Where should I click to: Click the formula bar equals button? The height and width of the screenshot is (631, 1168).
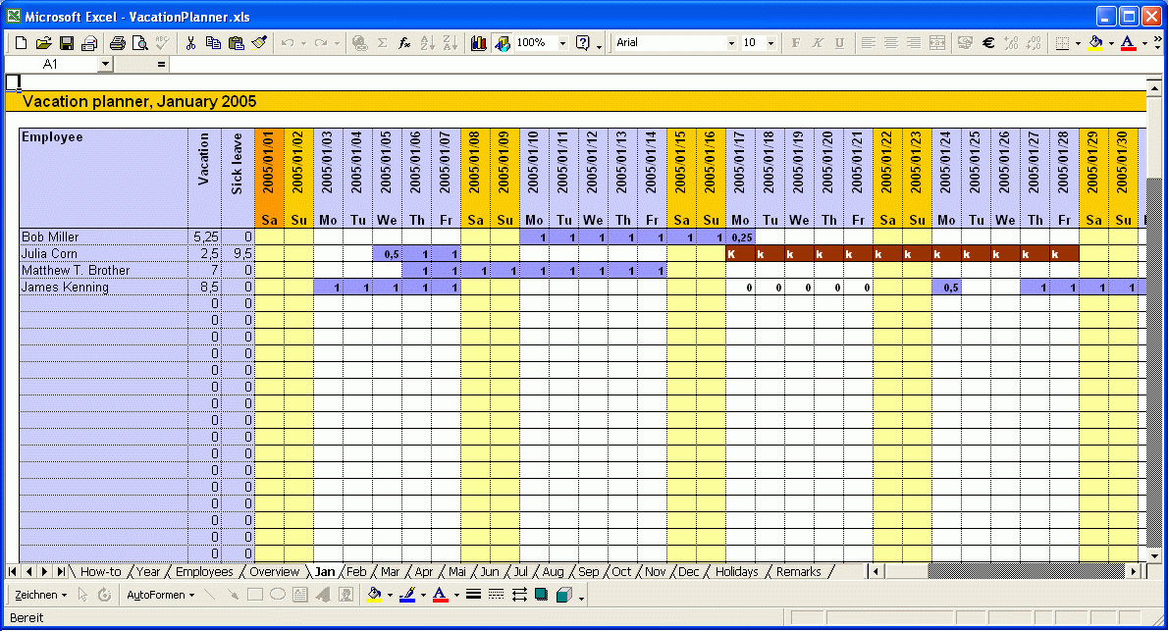(x=161, y=65)
